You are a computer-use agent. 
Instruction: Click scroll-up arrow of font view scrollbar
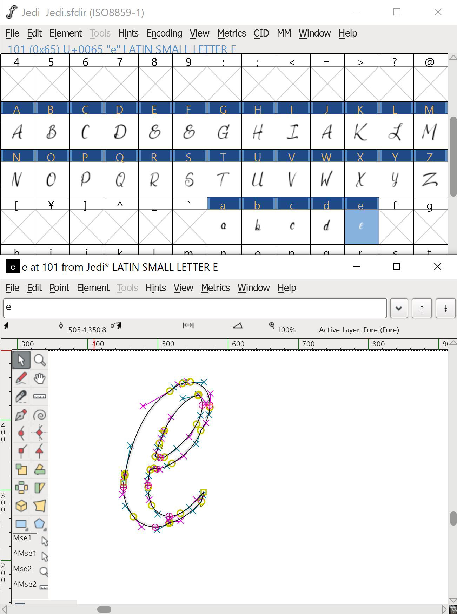tap(453, 57)
